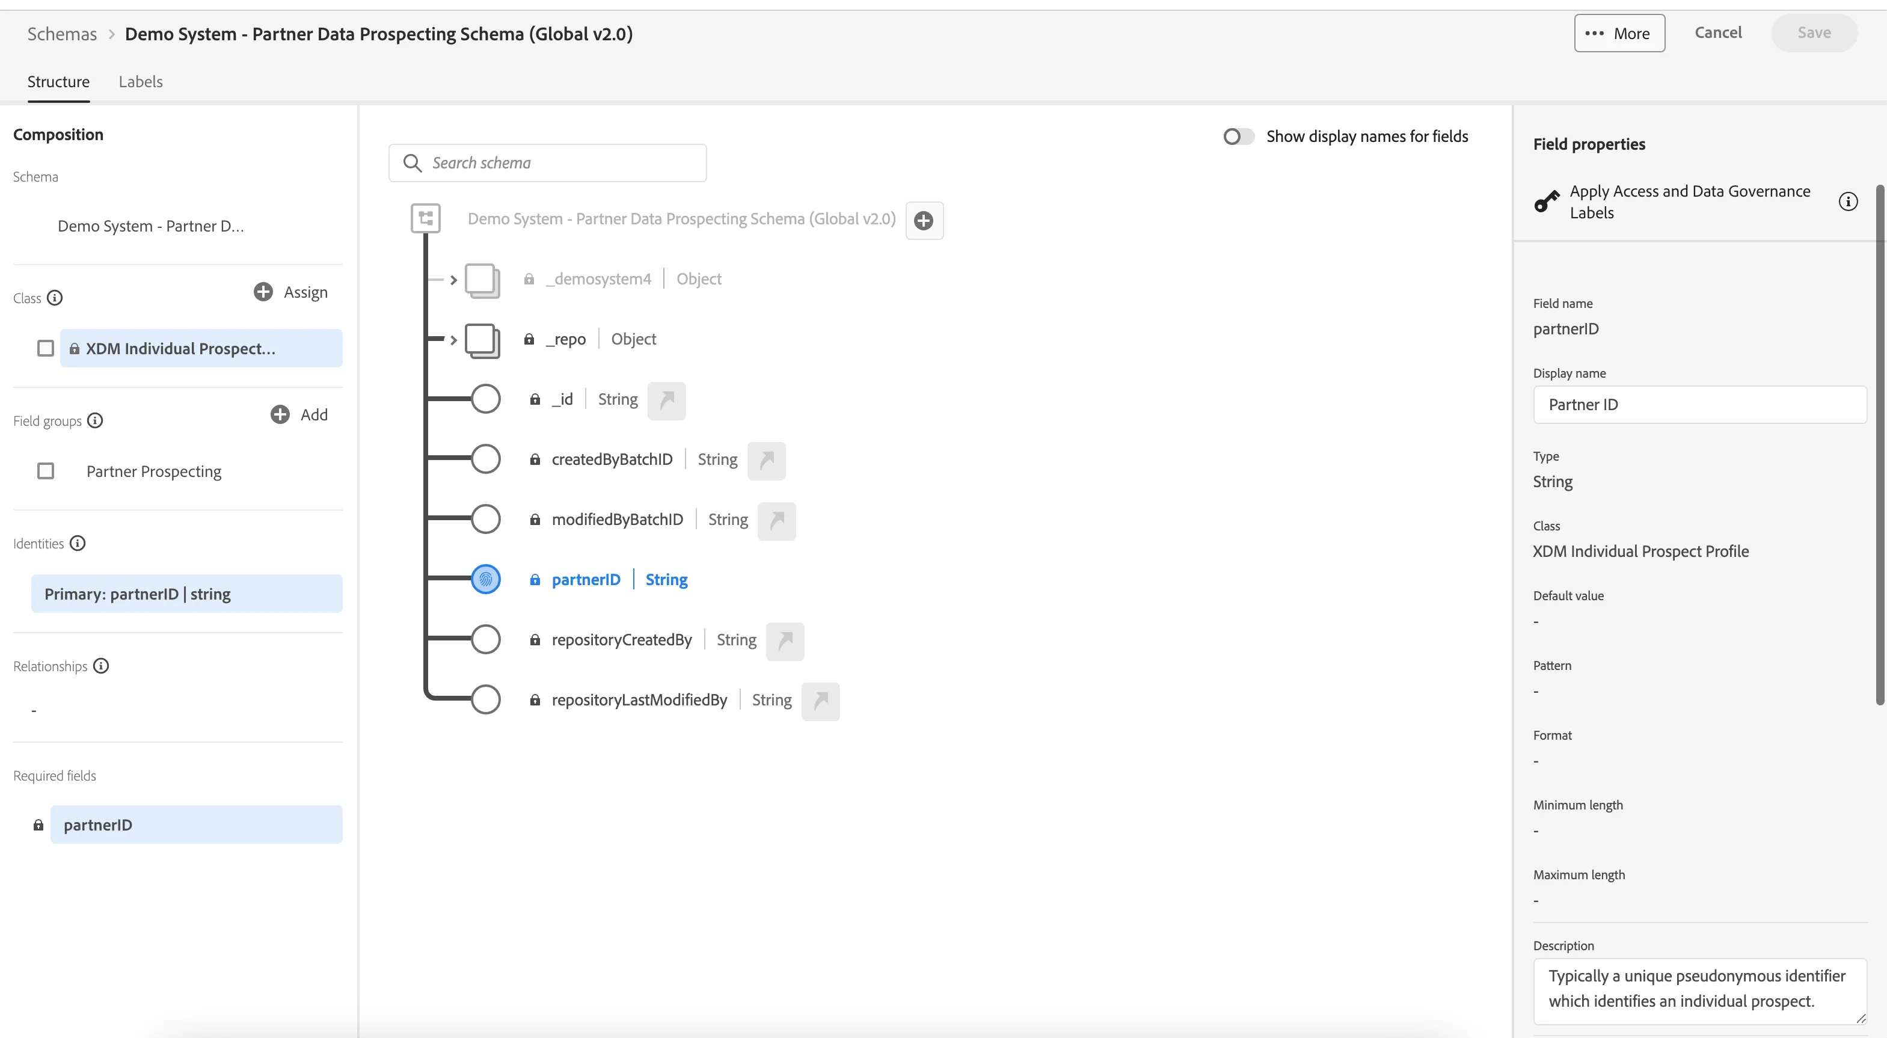This screenshot has width=1887, height=1038.
Task: Click into the Search schema field
Action: [547, 162]
